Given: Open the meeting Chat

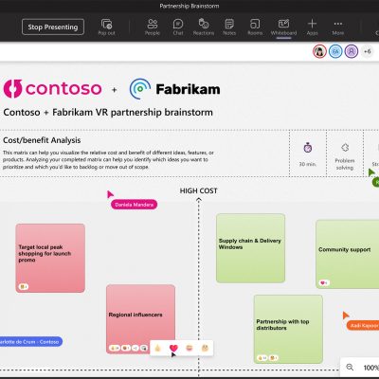Looking at the screenshot, I should coord(178,27).
